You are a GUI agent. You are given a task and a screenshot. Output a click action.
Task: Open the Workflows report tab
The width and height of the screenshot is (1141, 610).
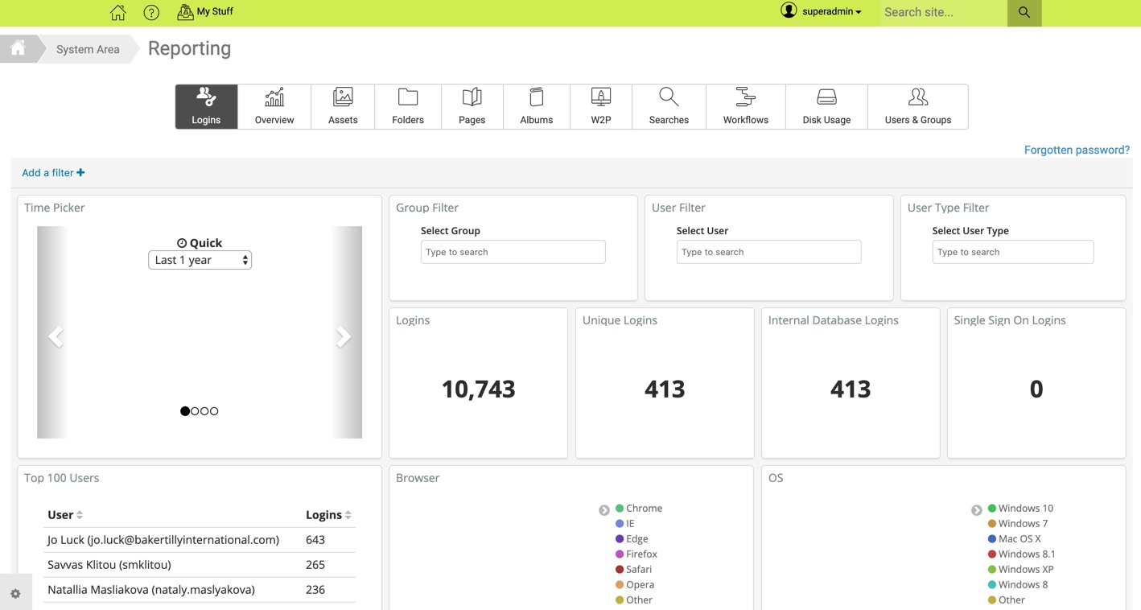coord(746,106)
